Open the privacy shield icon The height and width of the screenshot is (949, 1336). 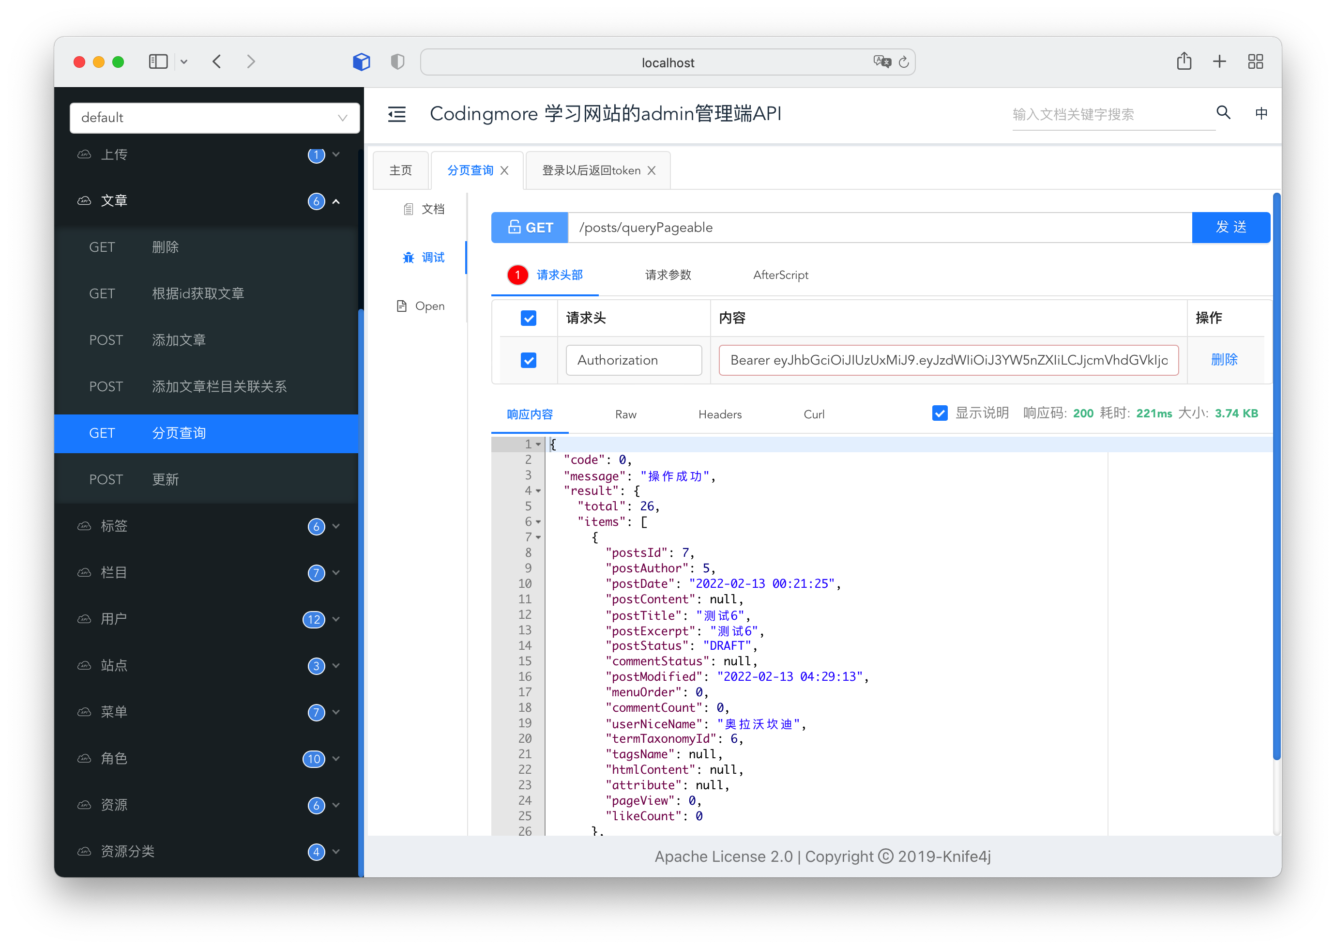(x=397, y=62)
